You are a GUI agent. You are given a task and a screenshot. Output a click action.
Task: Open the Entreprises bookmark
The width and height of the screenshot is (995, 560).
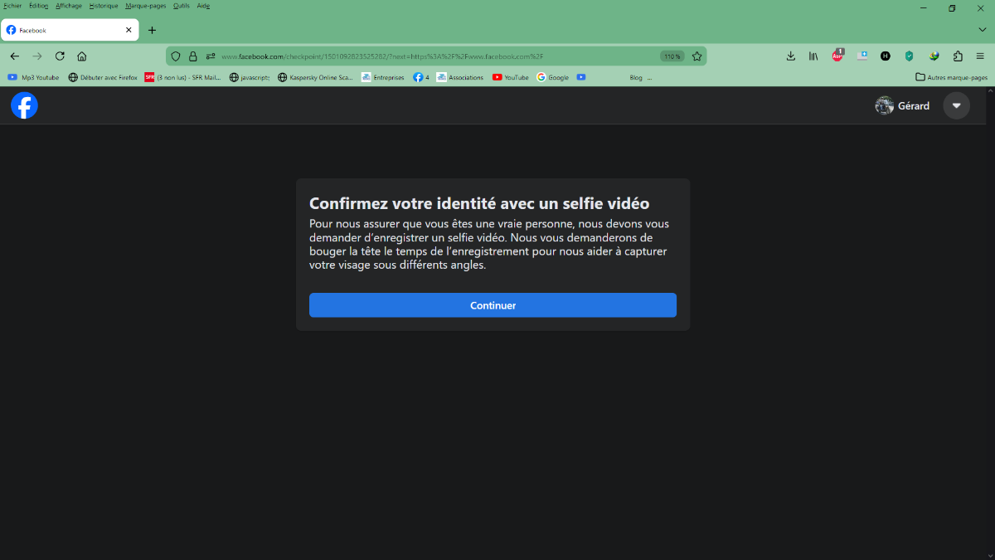tap(382, 77)
